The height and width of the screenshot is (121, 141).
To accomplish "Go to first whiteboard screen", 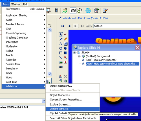I will pyautogui.click(x=63, y=26).
